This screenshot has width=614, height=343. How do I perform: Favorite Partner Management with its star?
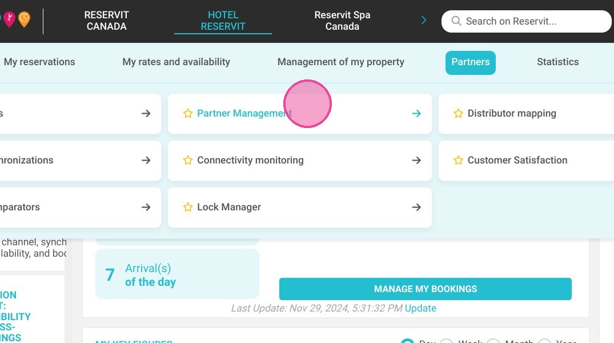point(188,114)
